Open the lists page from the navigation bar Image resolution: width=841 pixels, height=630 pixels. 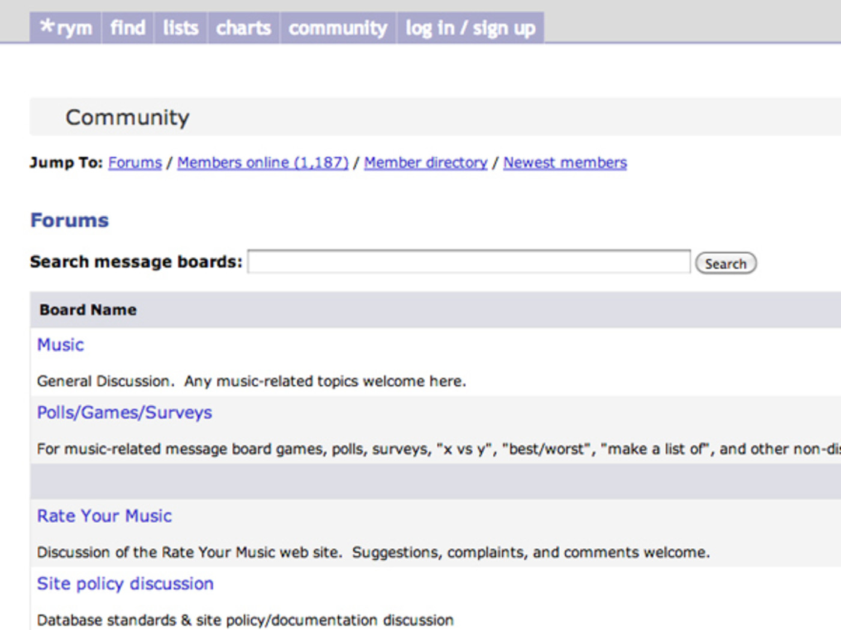(180, 27)
